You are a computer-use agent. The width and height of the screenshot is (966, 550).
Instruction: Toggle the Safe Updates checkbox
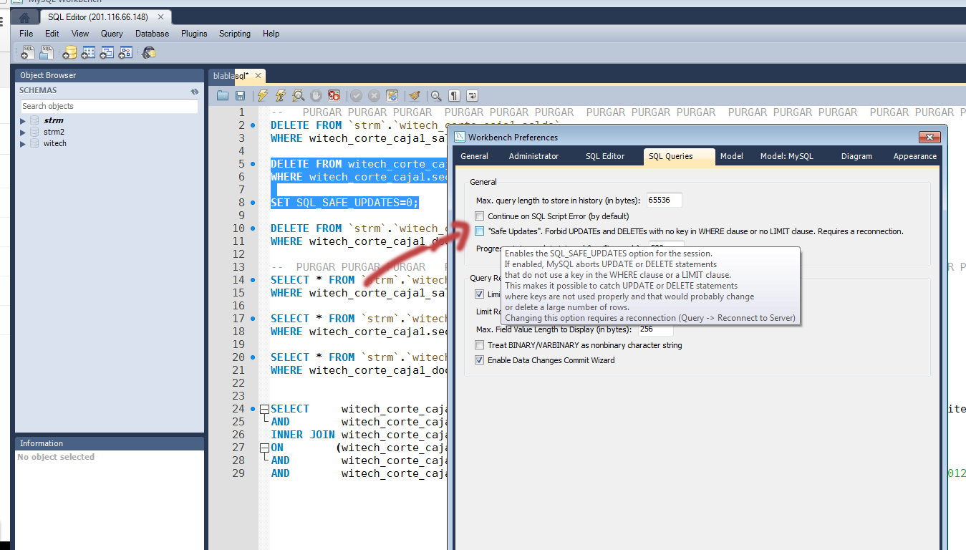coord(480,231)
